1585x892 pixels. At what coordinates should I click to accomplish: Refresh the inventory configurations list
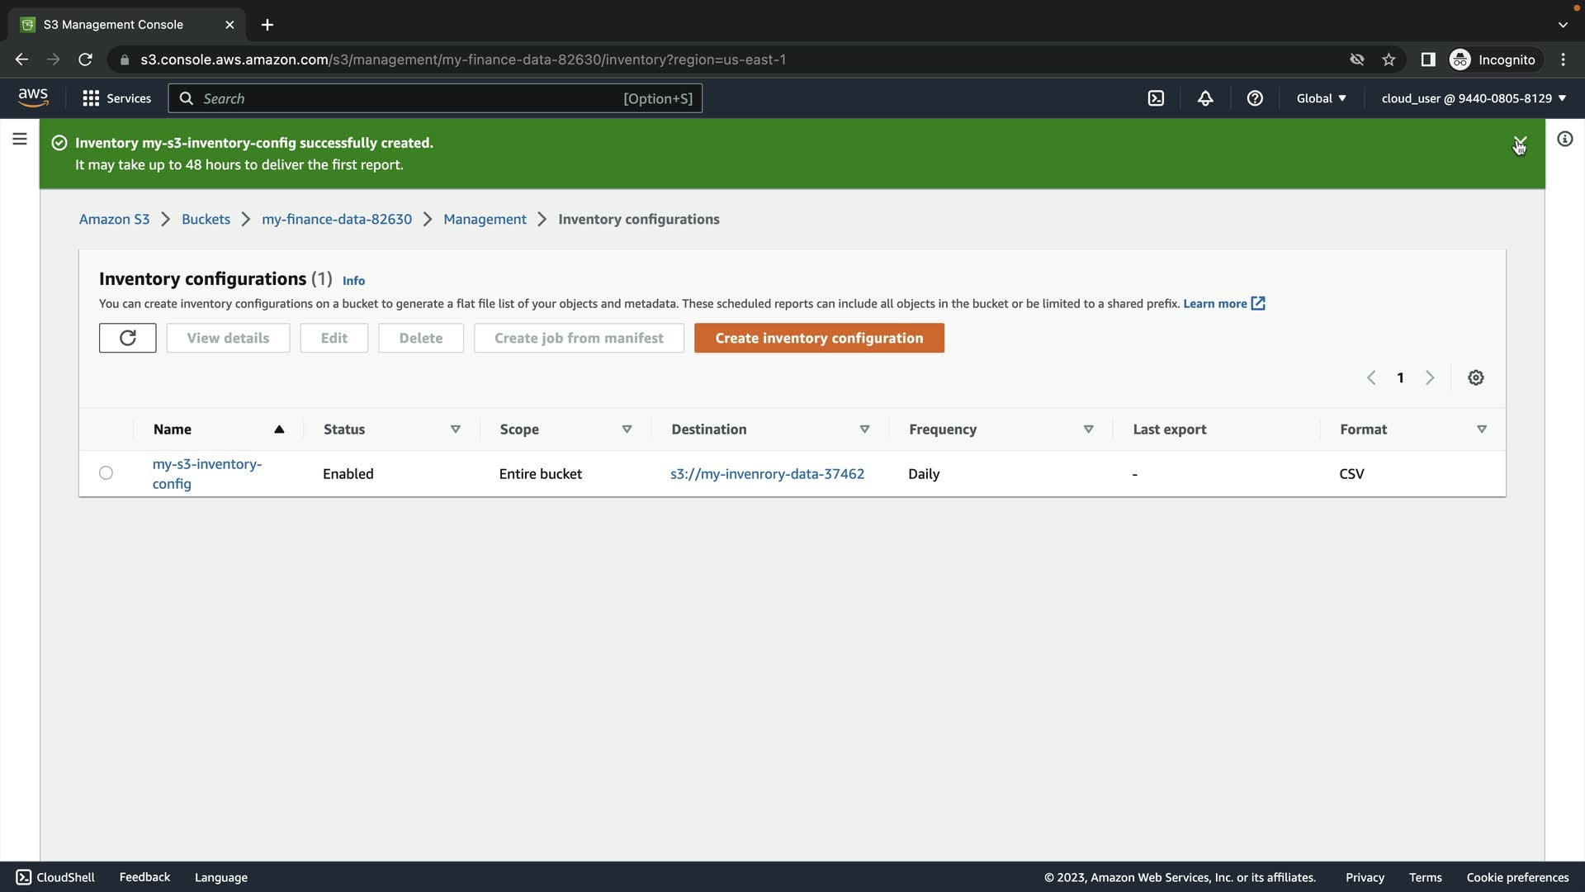128,338
